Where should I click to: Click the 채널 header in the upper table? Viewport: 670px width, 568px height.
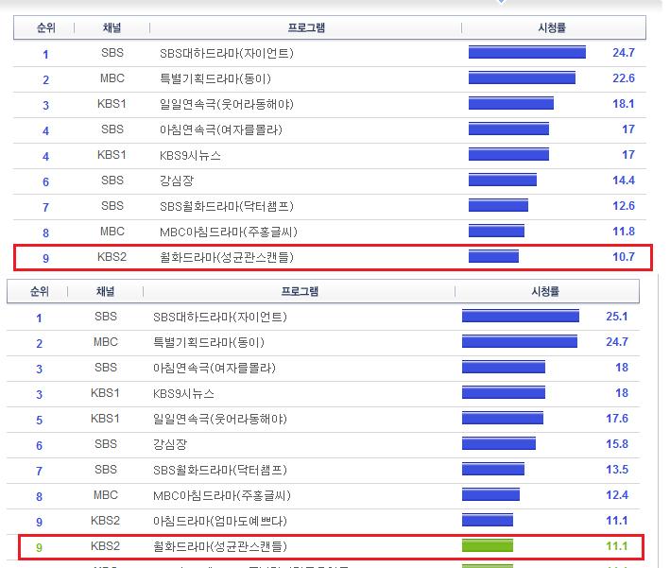click(112, 27)
